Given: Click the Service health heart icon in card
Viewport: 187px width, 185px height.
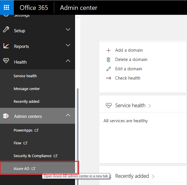Looking at the screenshot, I should point(108,106).
